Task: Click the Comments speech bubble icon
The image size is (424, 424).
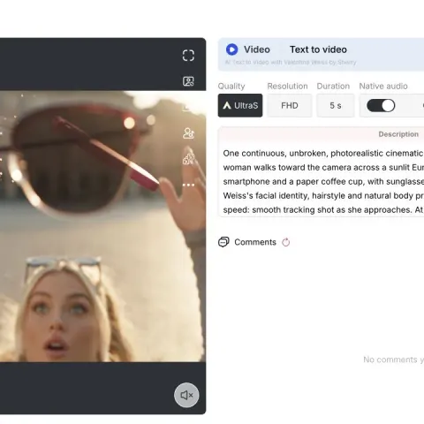Action: click(223, 242)
